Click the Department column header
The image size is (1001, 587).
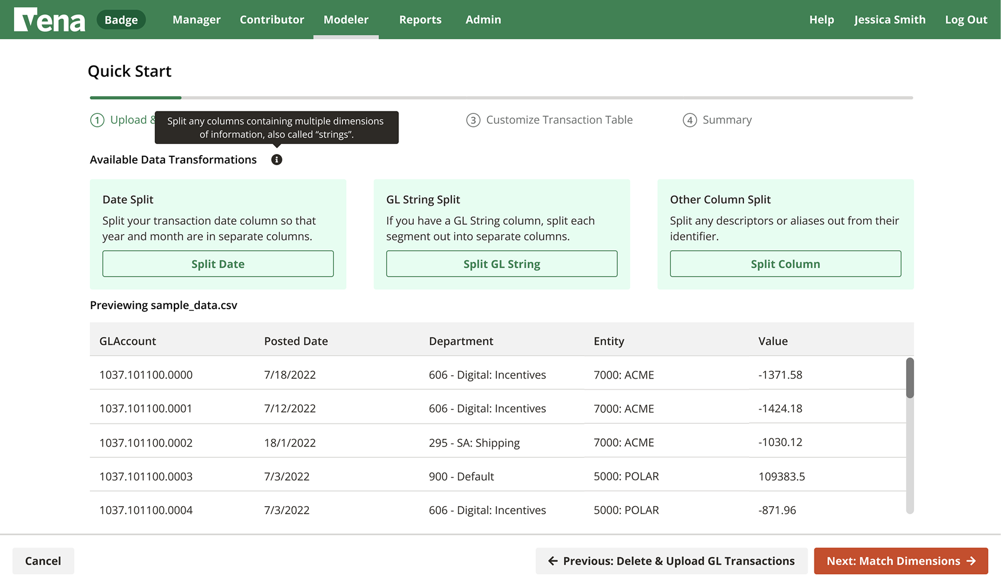click(x=461, y=341)
